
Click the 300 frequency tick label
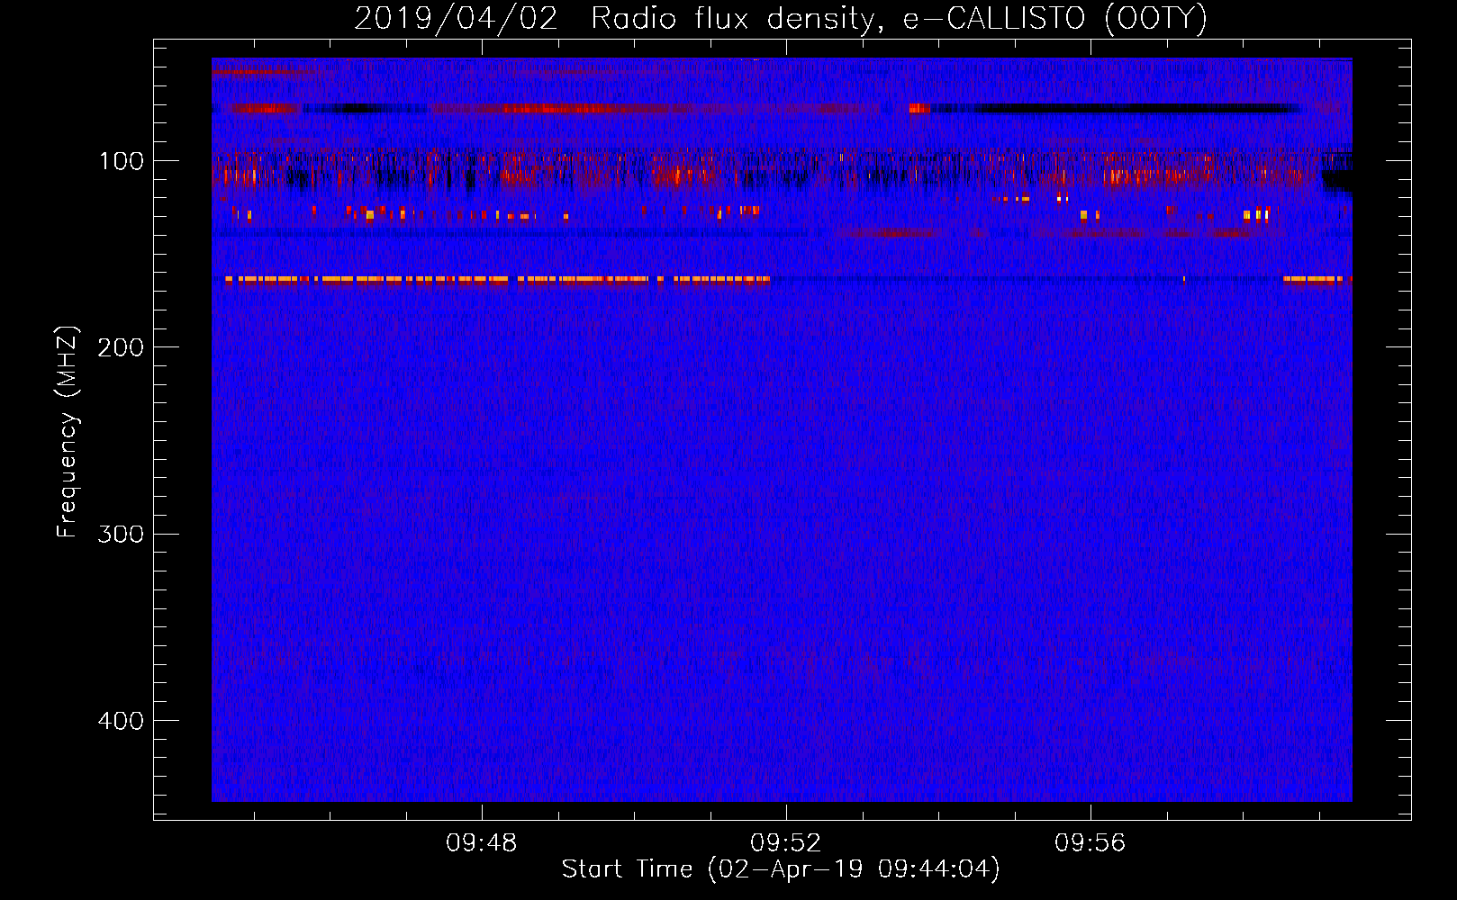pyautogui.click(x=121, y=534)
